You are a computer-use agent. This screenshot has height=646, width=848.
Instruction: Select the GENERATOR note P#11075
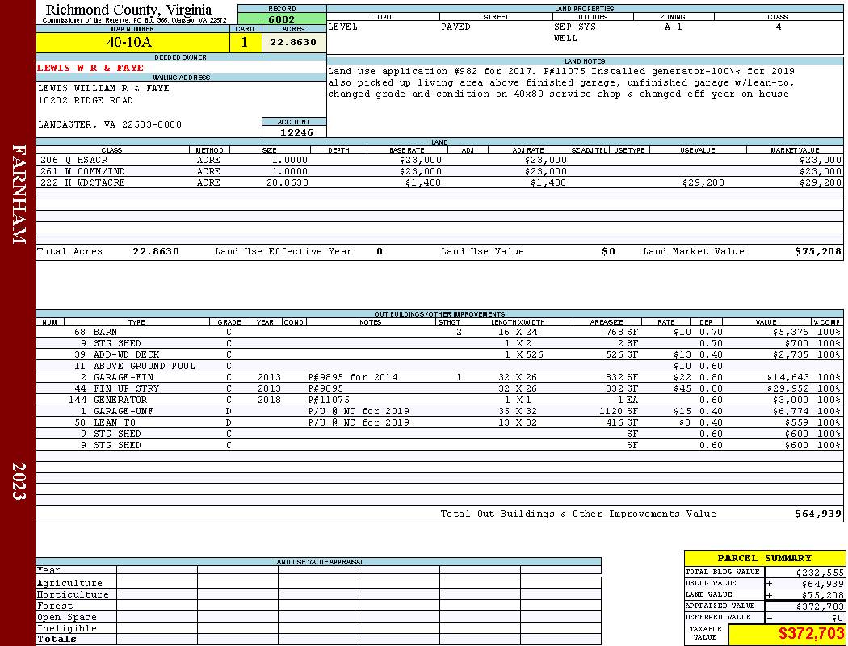pyautogui.click(x=329, y=400)
